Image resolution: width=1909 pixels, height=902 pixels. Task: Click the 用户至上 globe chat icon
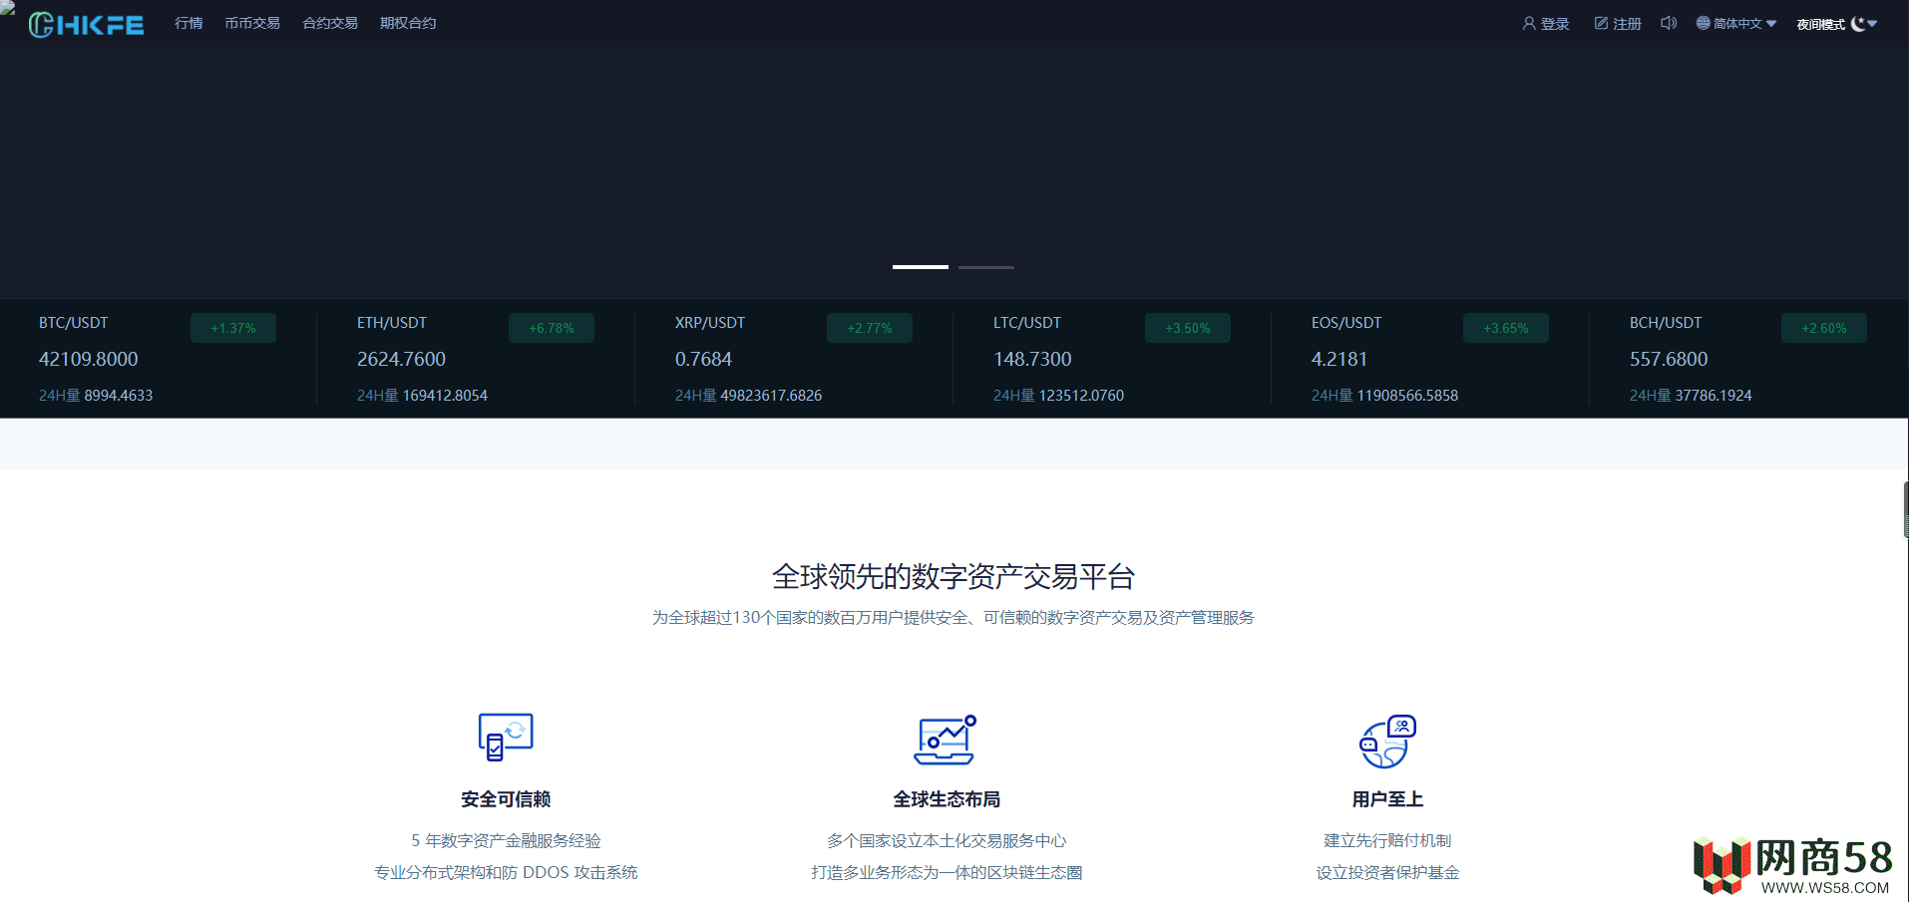tap(1387, 742)
